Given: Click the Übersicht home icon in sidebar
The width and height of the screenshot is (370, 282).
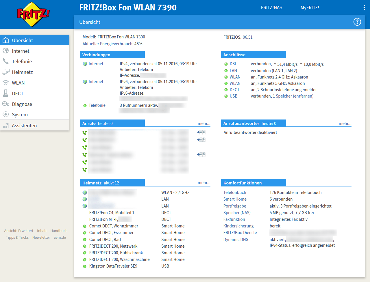Looking at the screenshot, I should 5,40.
